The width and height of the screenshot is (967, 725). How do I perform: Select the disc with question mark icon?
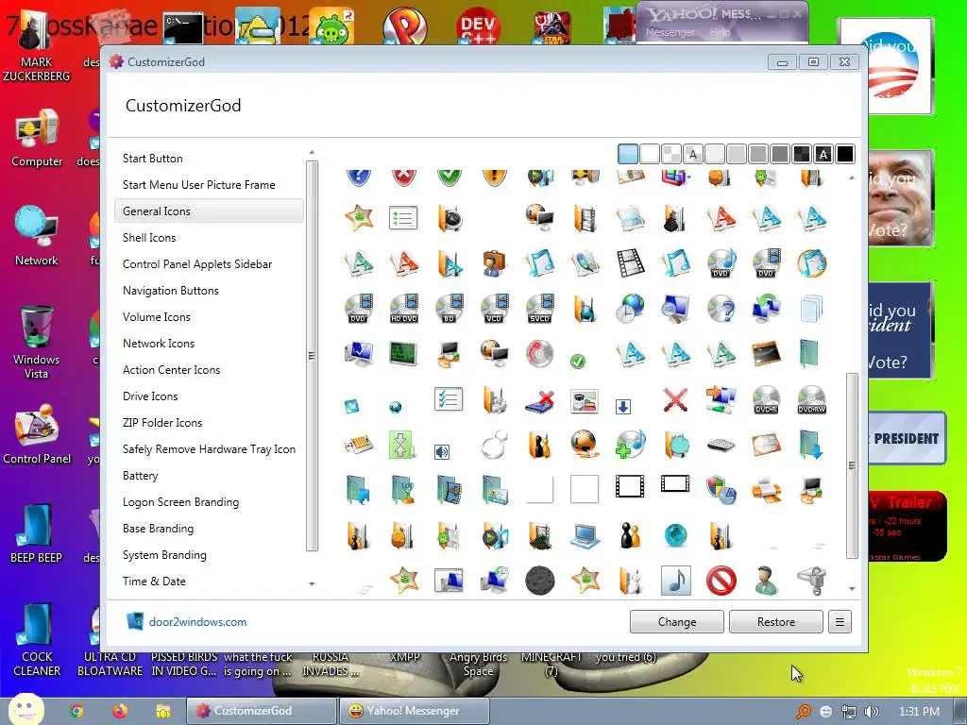[x=721, y=309]
